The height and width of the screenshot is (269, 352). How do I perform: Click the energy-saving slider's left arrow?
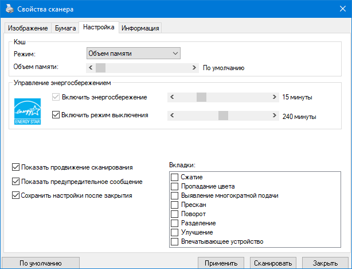tap(171, 97)
